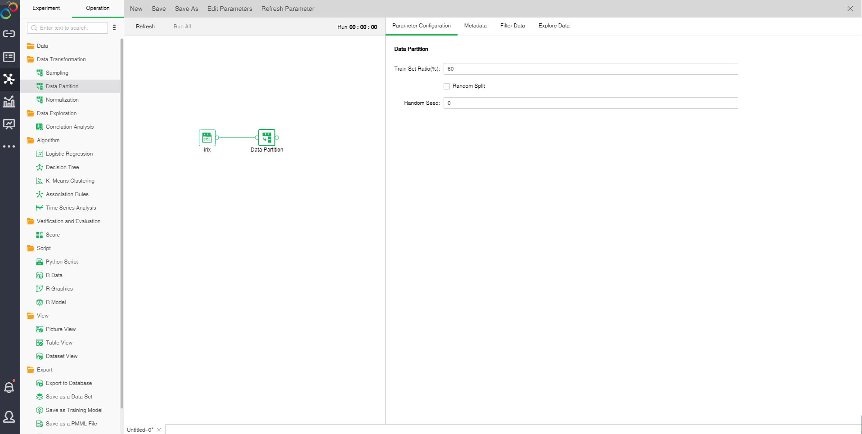Open the user account icon
The image size is (862, 434).
[9, 417]
